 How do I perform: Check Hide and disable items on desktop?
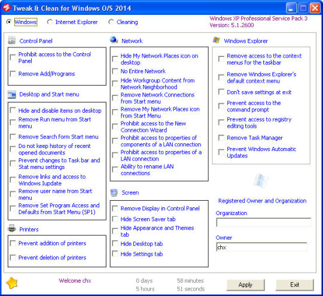point(13,110)
